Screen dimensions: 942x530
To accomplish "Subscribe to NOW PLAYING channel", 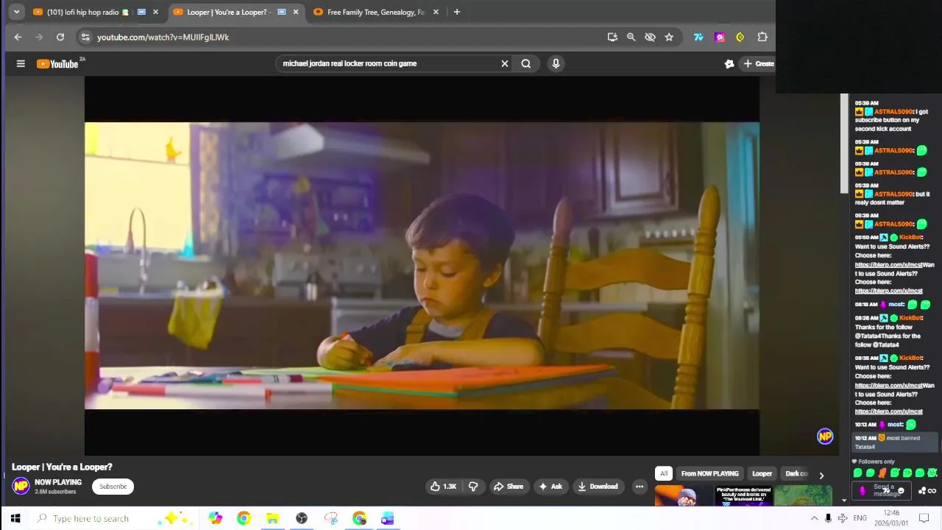I will point(113,486).
